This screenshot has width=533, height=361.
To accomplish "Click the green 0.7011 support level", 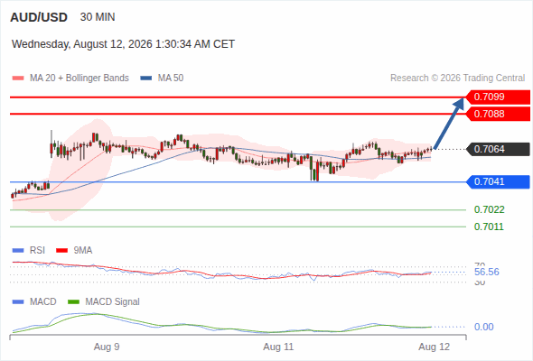I will [489, 227].
